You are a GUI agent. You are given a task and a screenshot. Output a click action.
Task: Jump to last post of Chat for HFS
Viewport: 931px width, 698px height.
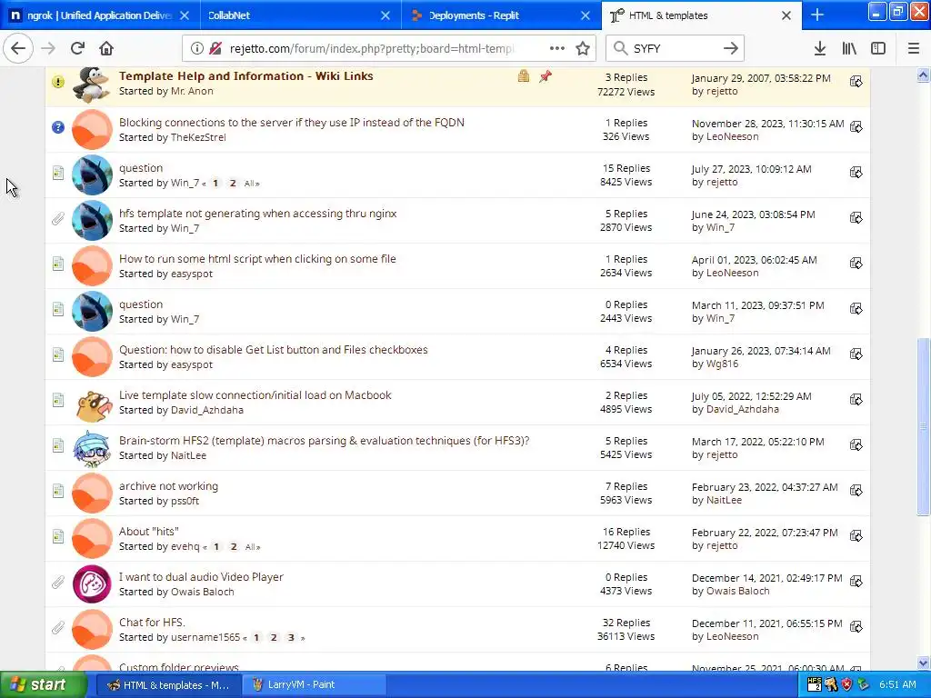point(856,627)
